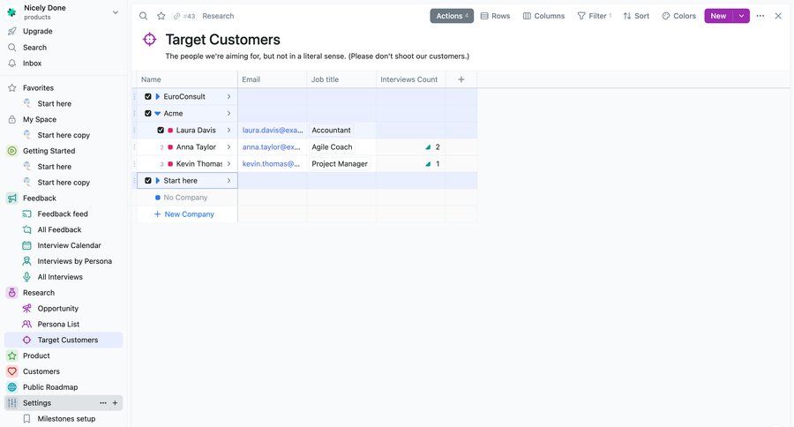Click the My Space lock icon
794x427 pixels.
pos(12,119)
